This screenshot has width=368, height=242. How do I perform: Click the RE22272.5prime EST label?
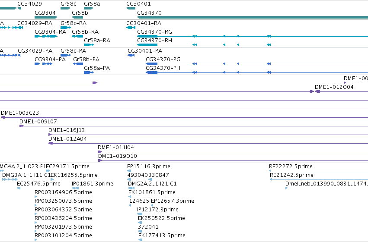point(291,167)
